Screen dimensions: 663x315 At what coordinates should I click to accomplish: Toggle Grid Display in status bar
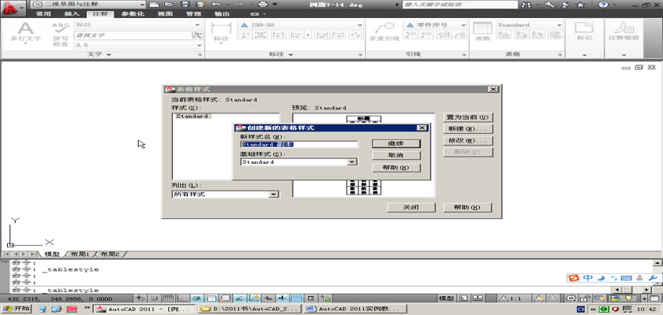(x=168, y=298)
